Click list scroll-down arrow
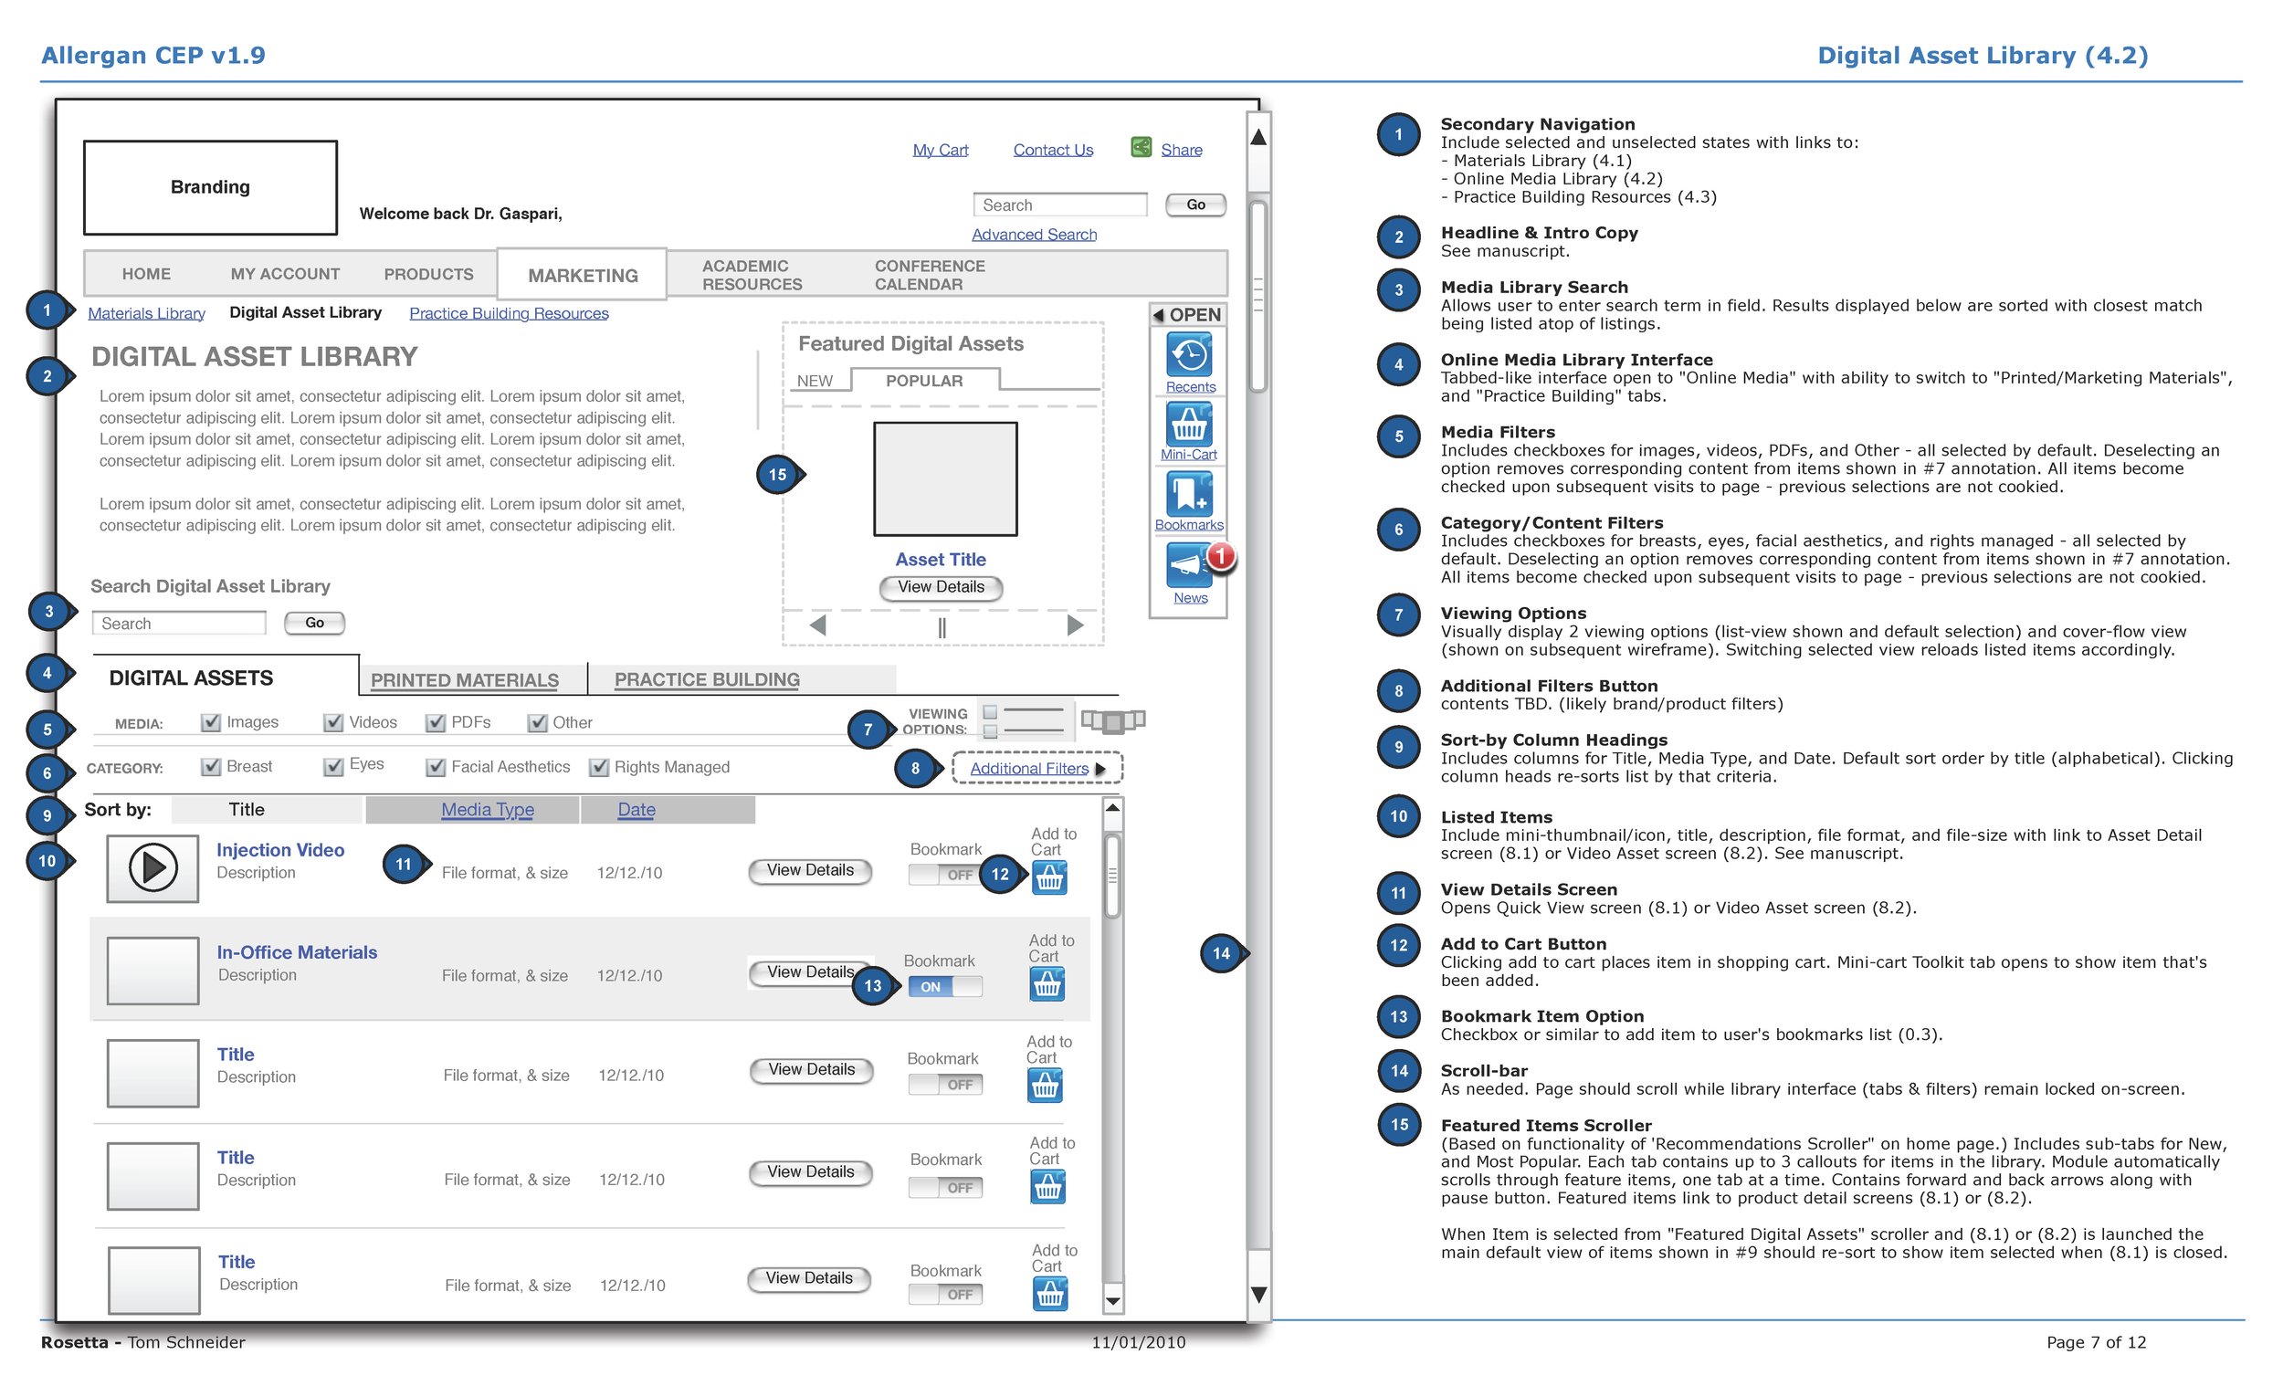The height and width of the screenshot is (1386, 2283). [x=1113, y=1301]
